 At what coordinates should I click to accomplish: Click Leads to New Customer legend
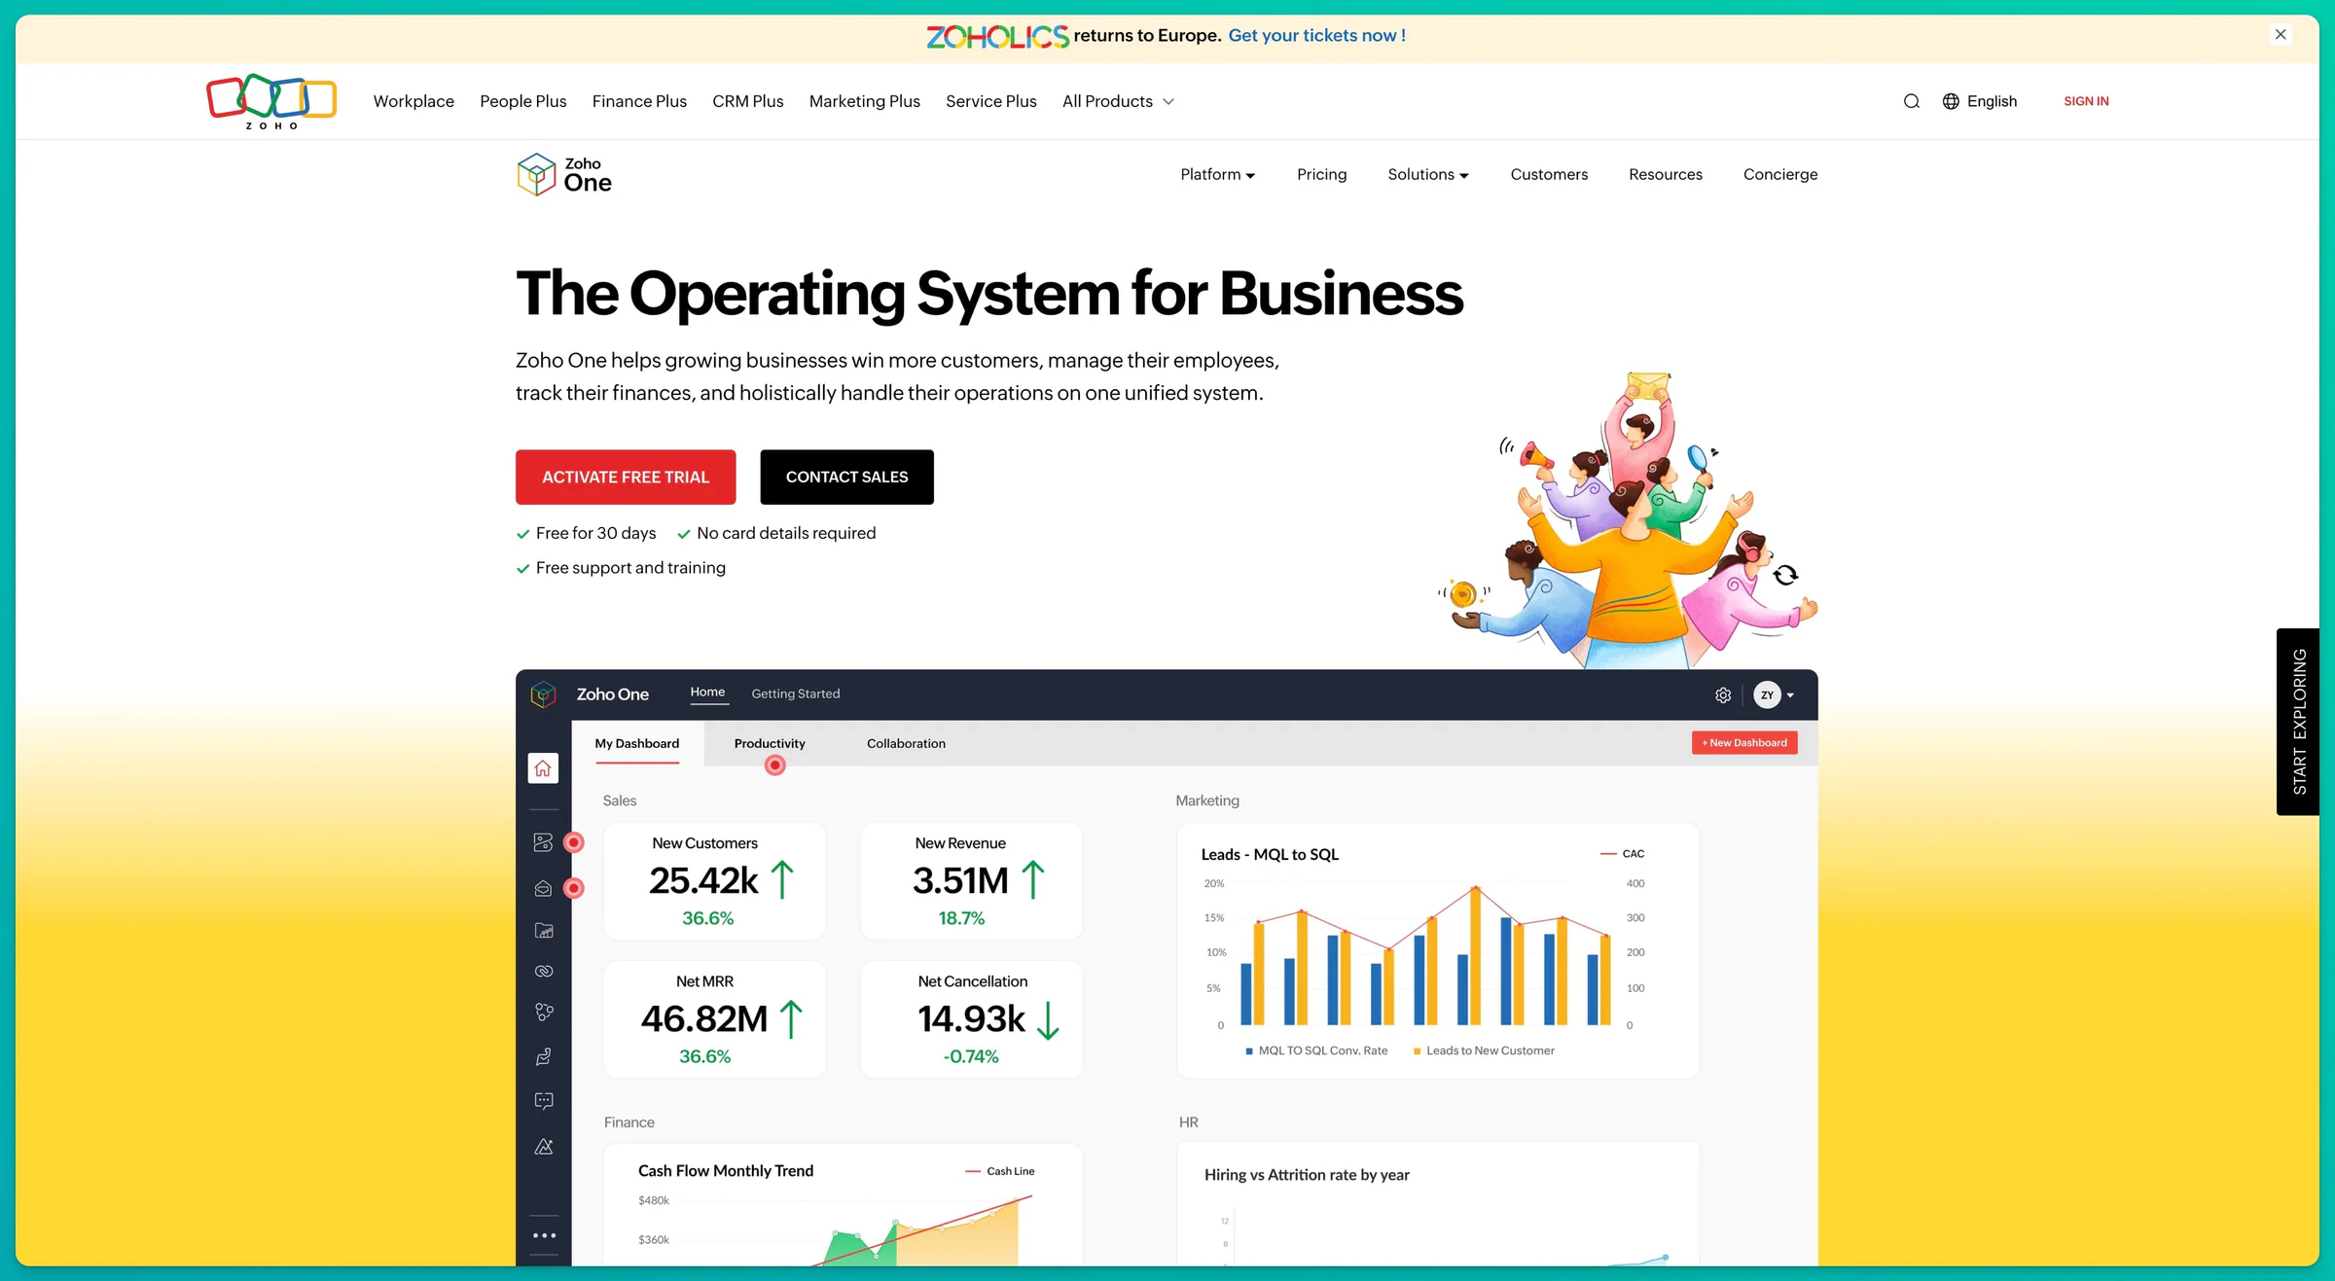(x=1484, y=1050)
